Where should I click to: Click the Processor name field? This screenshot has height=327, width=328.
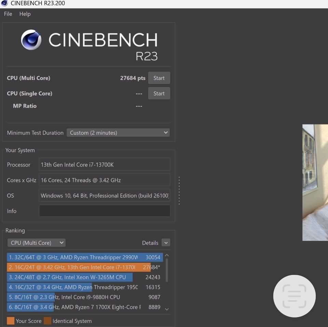point(104,165)
